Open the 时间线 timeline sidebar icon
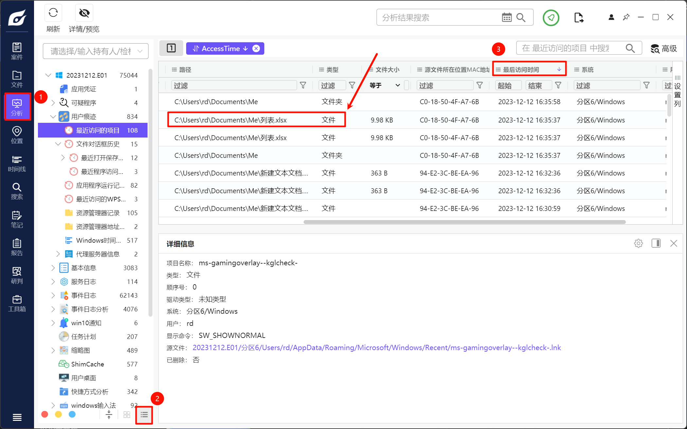This screenshot has height=429, width=687. pos(17,163)
